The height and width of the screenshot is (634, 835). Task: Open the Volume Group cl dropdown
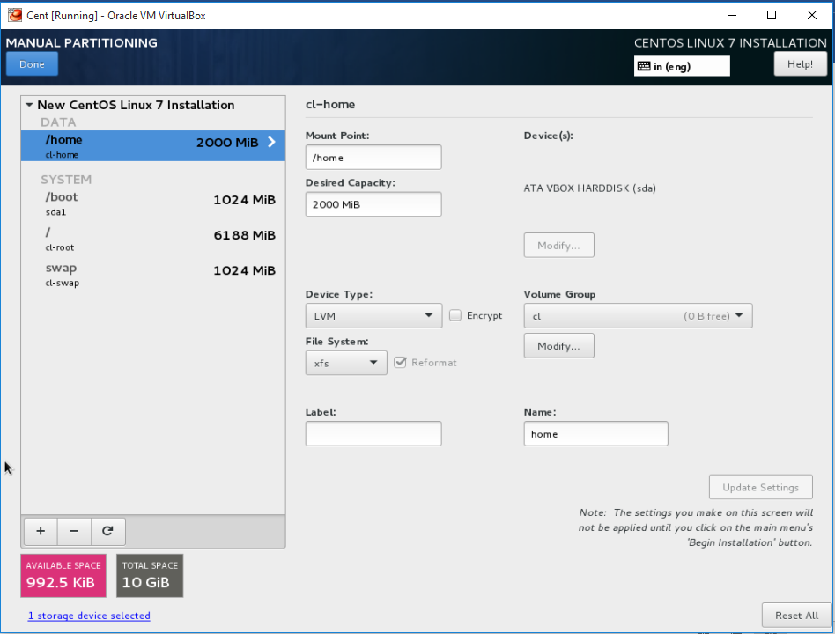638,315
